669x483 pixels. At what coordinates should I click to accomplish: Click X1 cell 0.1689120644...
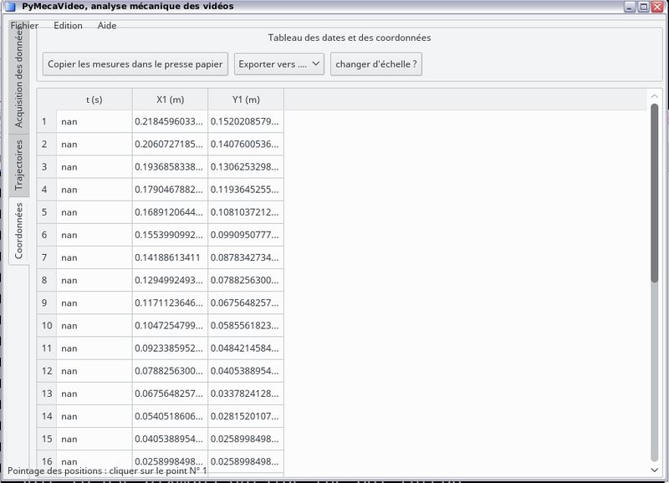[171, 212]
